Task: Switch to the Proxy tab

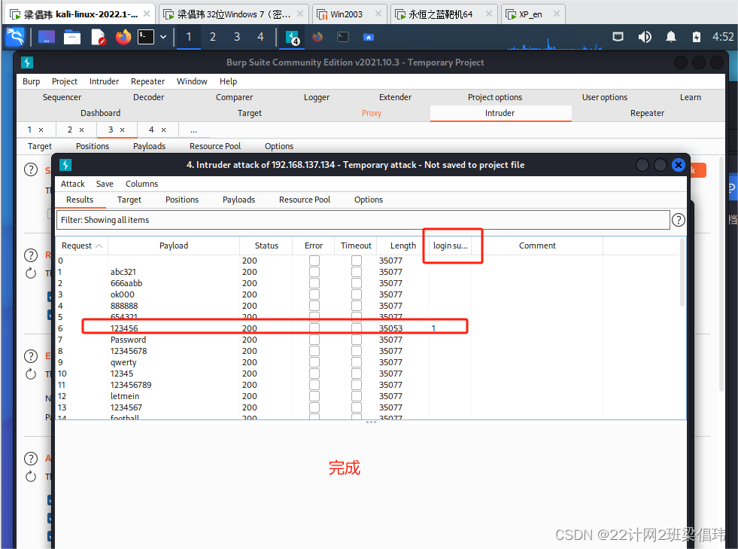Action: pyautogui.click(x=372, y=113)
